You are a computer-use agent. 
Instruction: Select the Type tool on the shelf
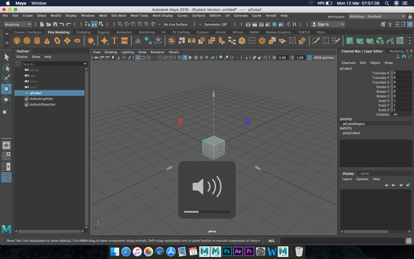tap(115, 41)
